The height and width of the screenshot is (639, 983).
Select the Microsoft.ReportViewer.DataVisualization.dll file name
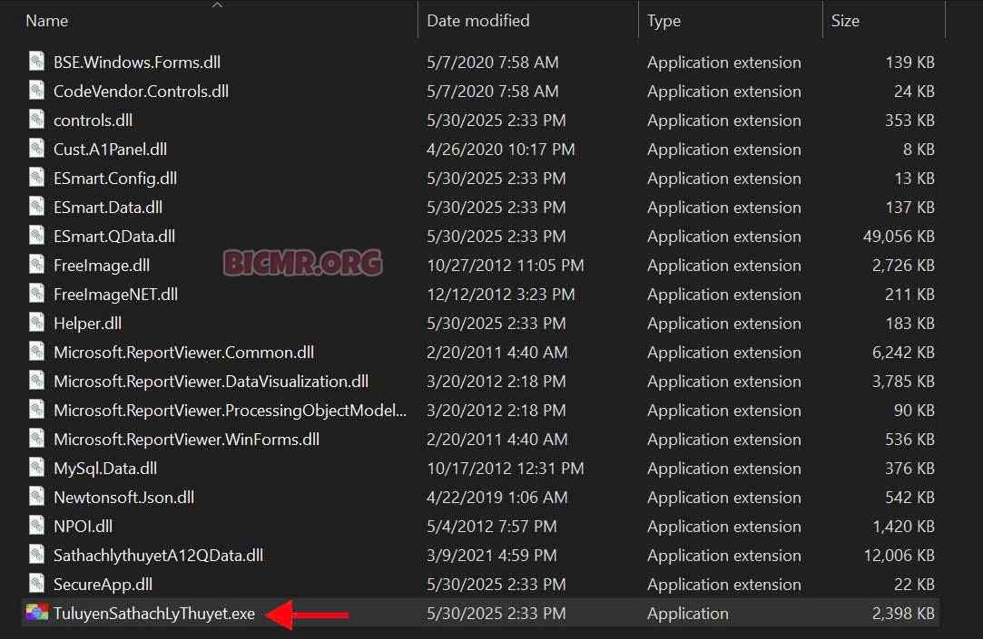211,382
